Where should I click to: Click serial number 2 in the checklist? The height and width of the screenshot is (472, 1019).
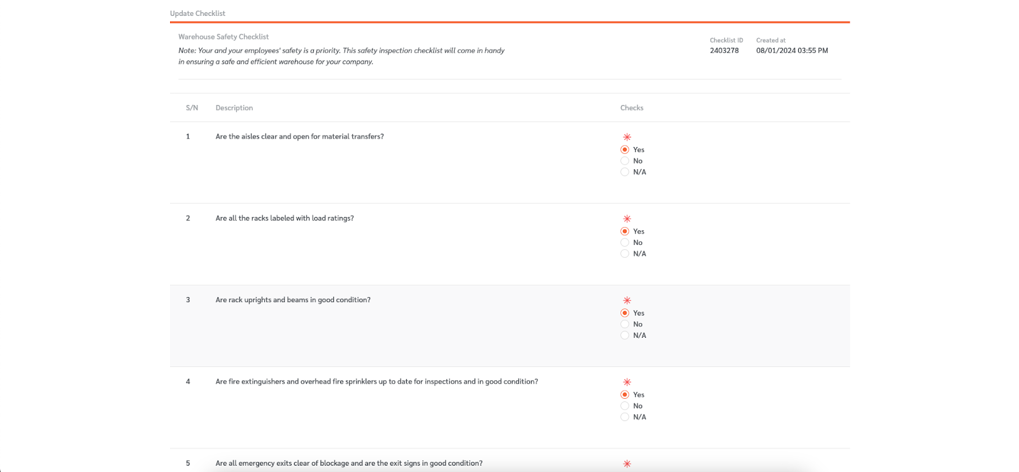[188, 218]
